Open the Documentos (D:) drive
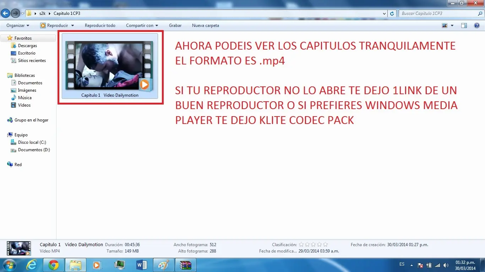Image resolution: width=485 pixels, height=272 pixels. pyautogui.click(x=34, y=150)
